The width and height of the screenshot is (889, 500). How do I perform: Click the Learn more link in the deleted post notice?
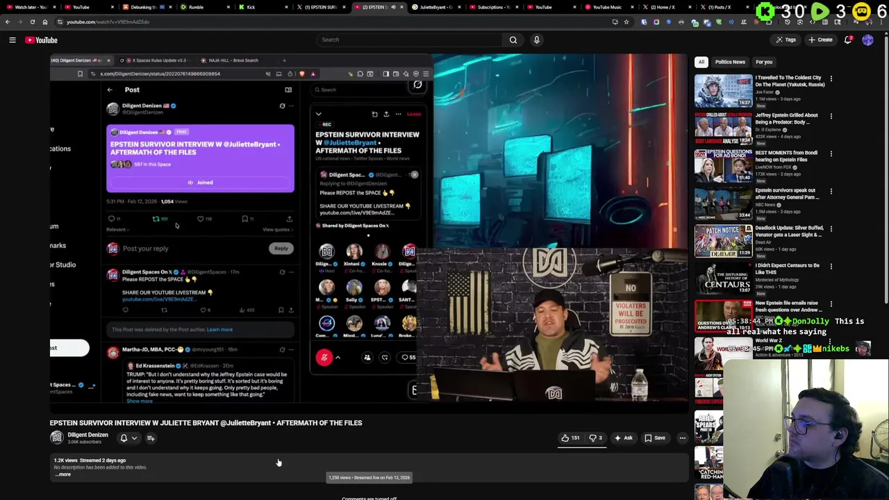(219, 330)
